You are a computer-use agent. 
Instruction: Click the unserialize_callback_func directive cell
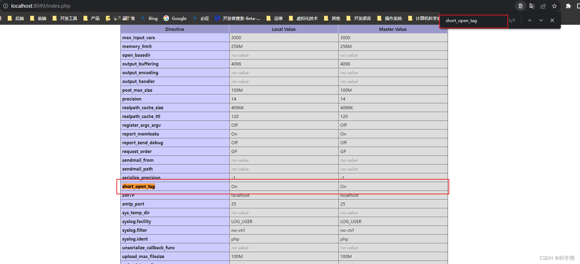pyautogui.click(x=175, y=248)
